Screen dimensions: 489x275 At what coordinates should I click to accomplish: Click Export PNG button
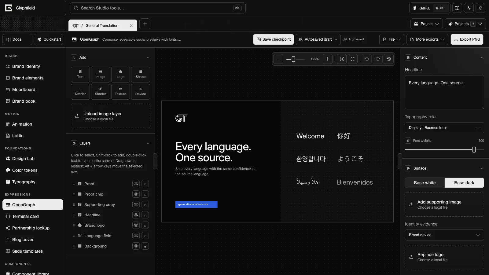(x=467, y=39)
